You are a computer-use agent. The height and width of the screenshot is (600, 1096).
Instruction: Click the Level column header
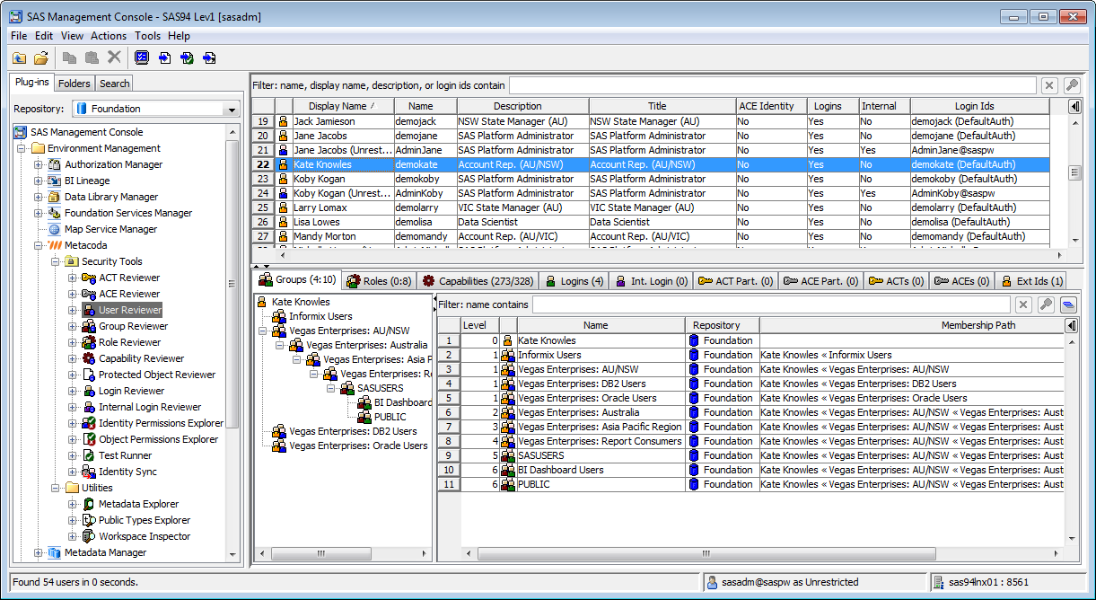click(x=479, y=325)
